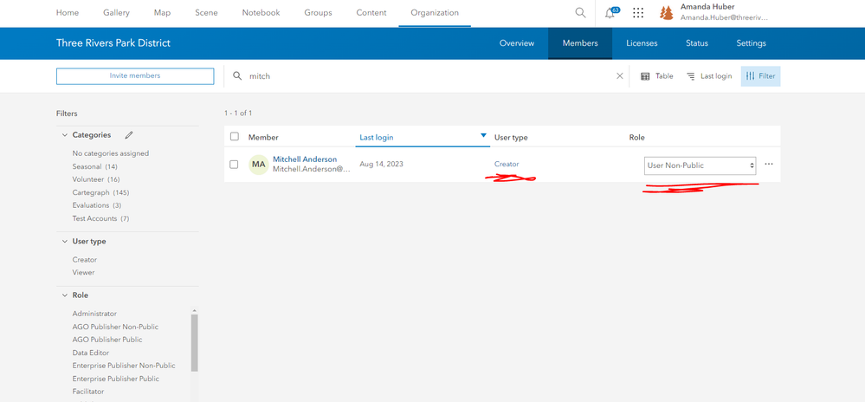Filter role by AGO Publisher Public

(107, 340)
